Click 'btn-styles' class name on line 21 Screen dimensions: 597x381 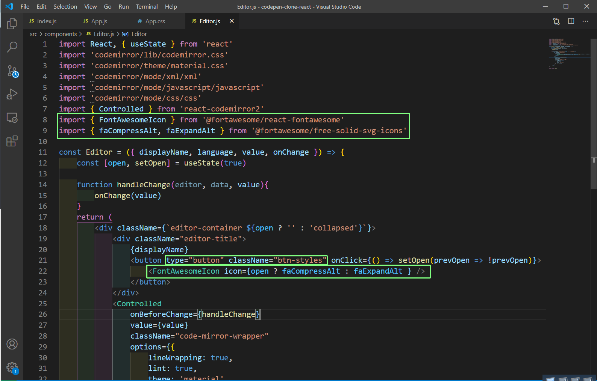click(300, 260)
